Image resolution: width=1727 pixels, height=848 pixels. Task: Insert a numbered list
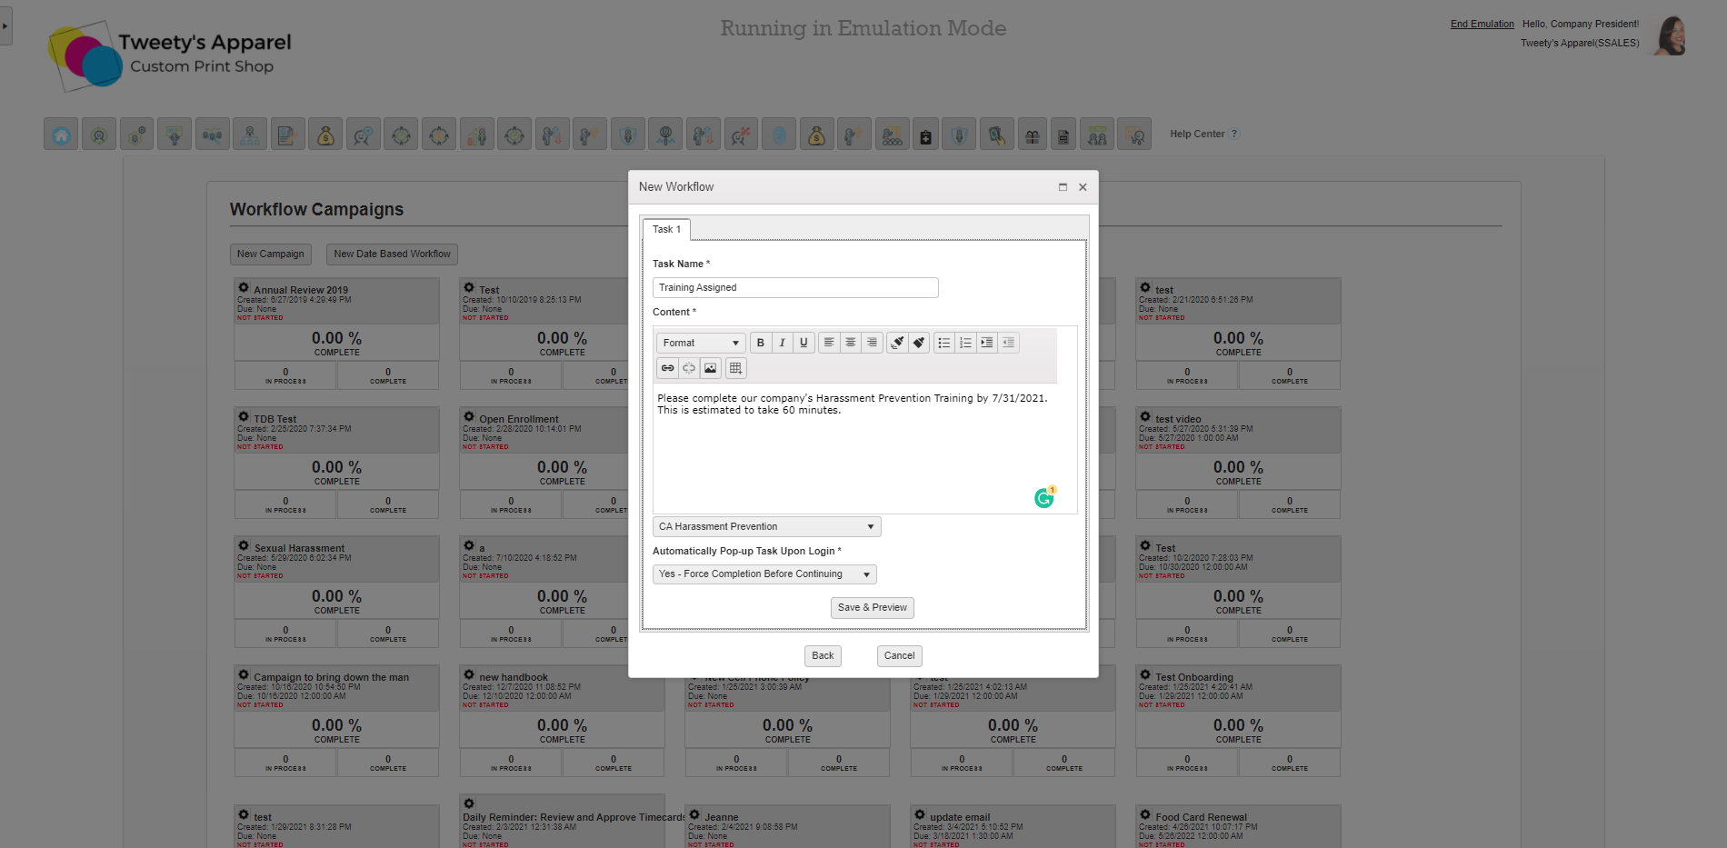tap(965, 343)
